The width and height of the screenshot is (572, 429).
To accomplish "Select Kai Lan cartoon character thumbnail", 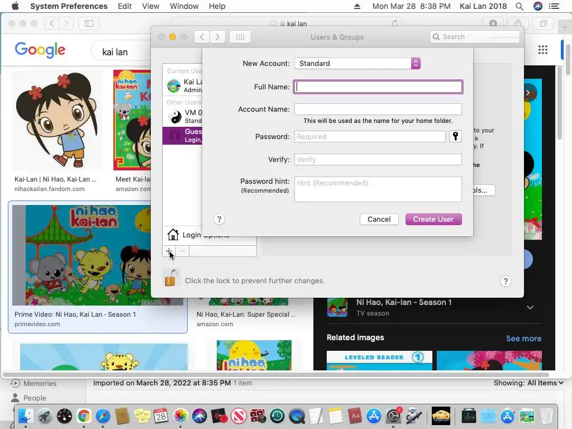I will (x=58, y=121).
